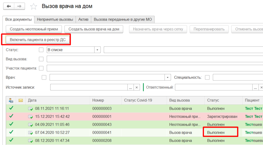Add page to favorites with star icon
This screenshot has width=263, height=145.
click(34, 6)
